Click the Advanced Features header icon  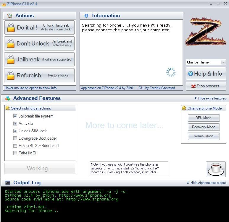(8, 98)
